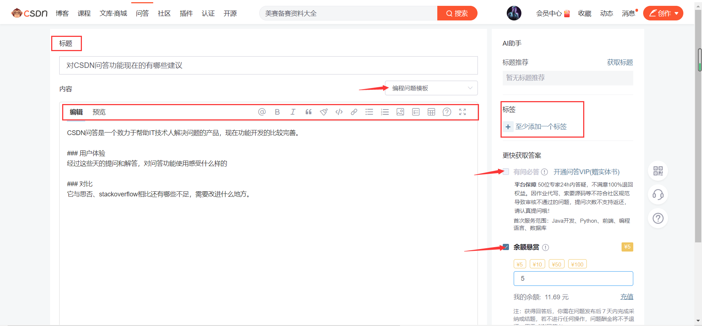Click the plus icon to add tag
Screen dimensions: 702x326
click(x=508, y=127)
